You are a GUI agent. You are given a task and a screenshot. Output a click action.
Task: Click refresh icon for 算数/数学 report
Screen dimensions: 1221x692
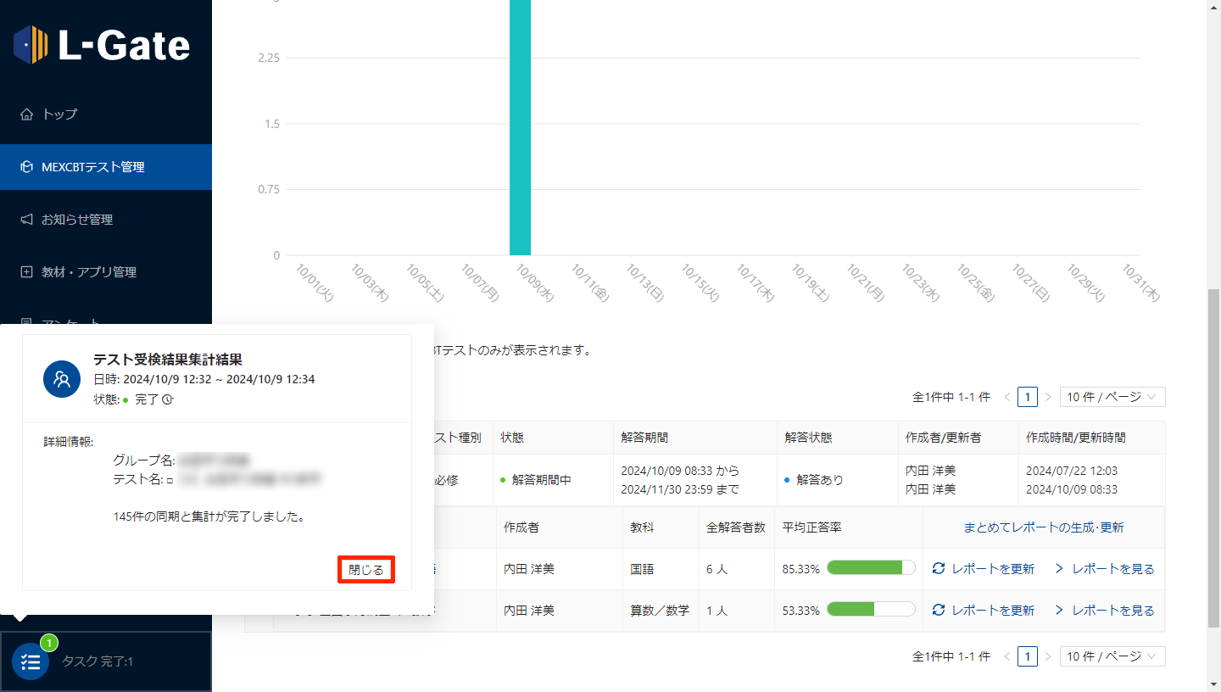pos(938,611)
